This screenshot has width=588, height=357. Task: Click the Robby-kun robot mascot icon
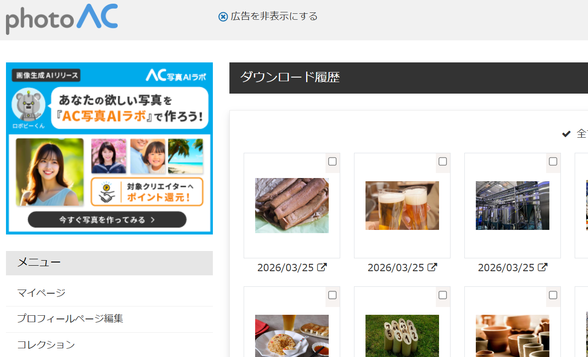(x=28, y=105)
